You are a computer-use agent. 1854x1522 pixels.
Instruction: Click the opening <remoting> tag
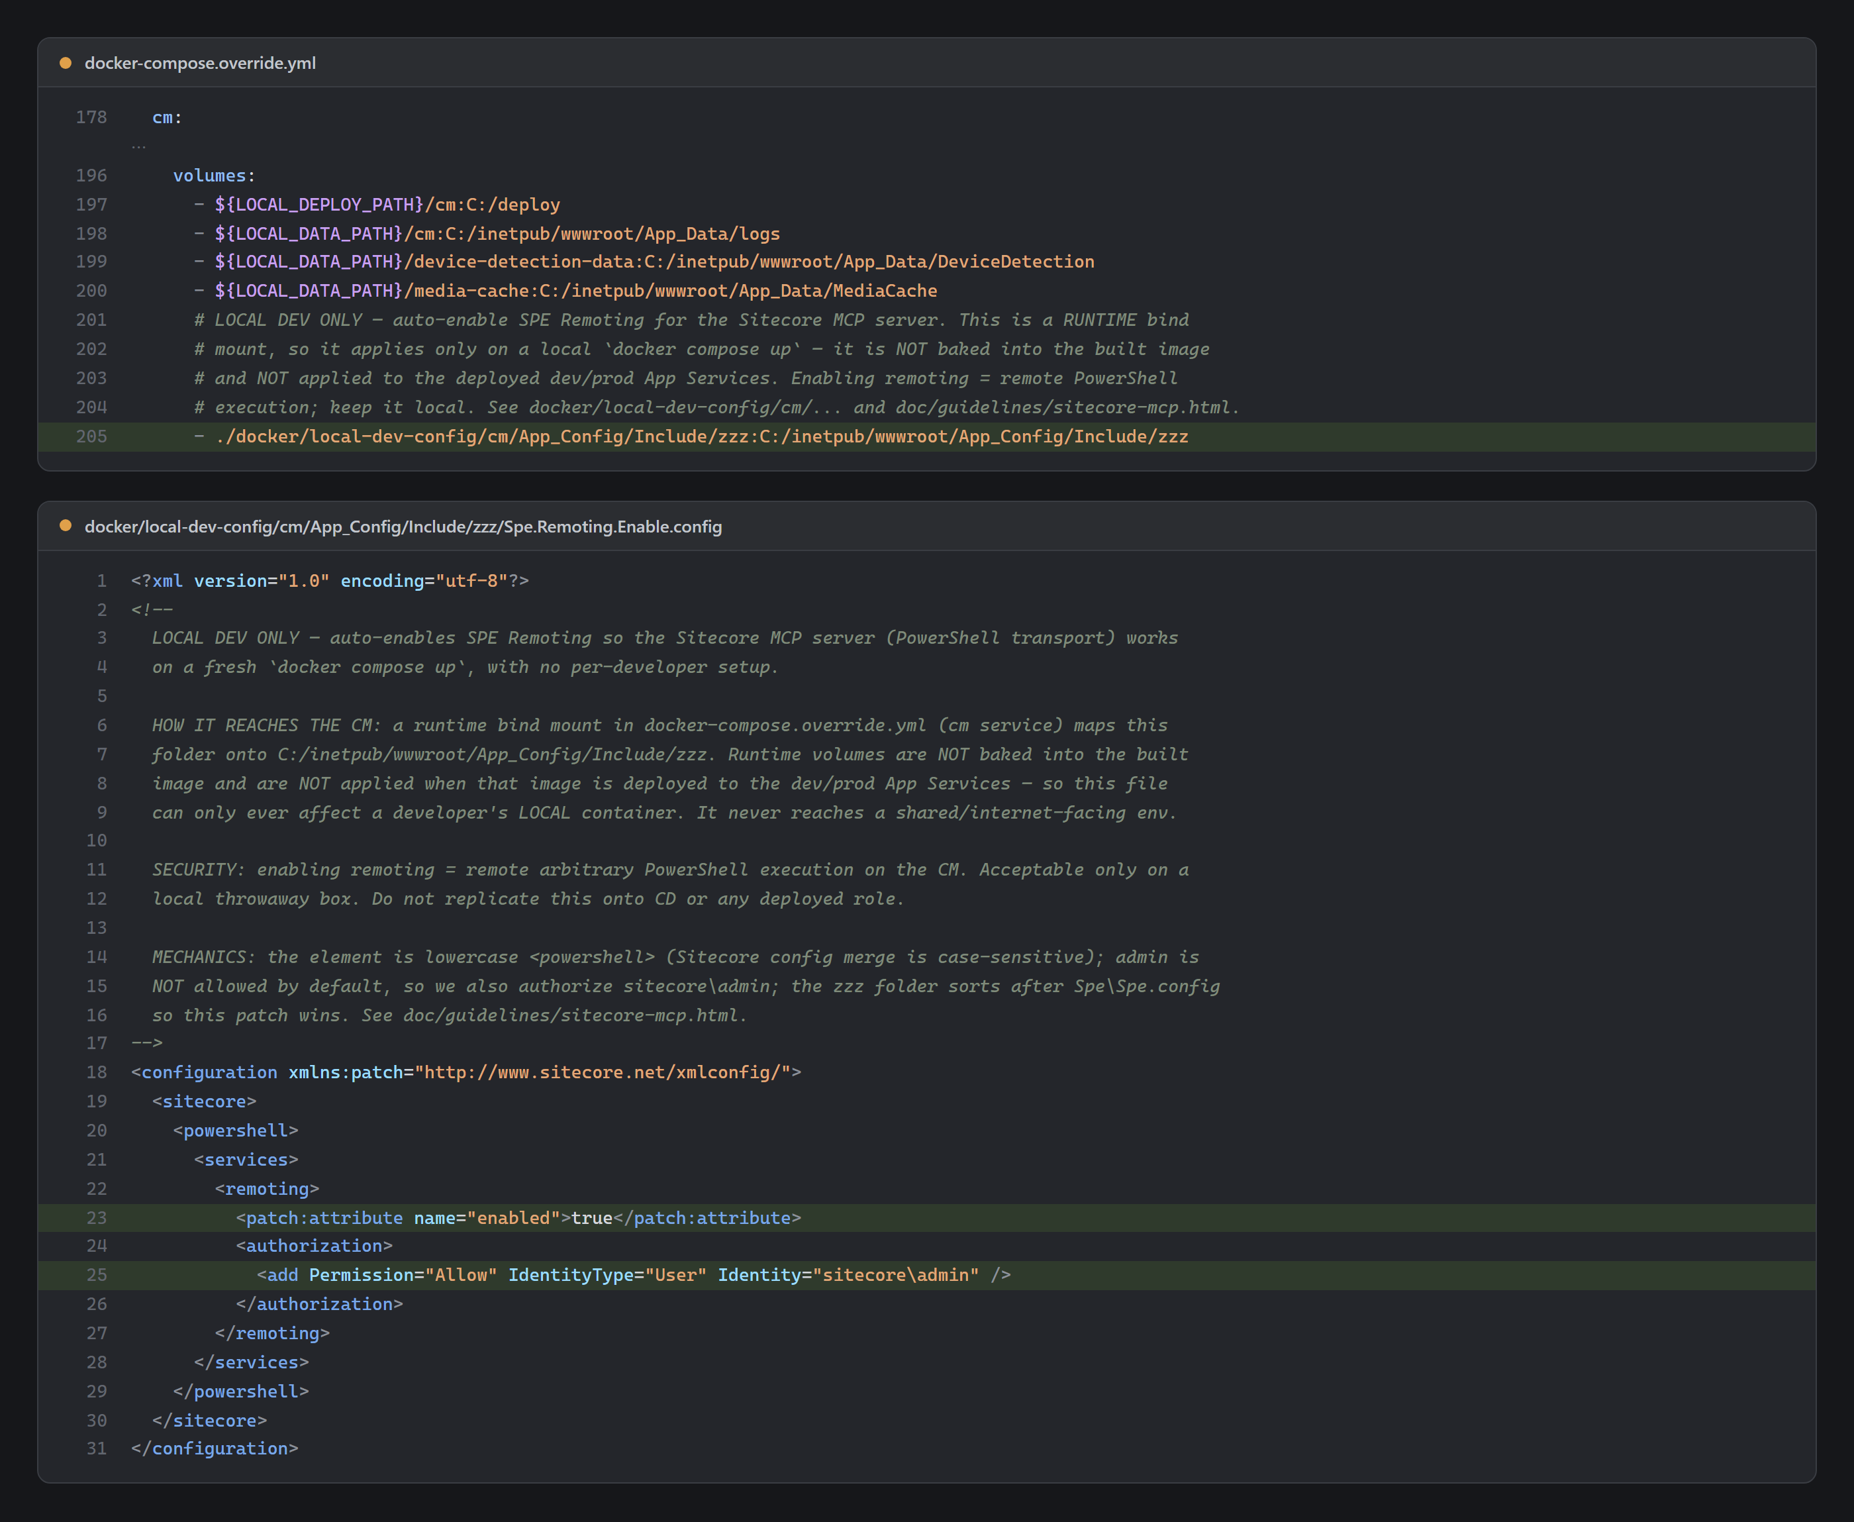point(268,1189)
